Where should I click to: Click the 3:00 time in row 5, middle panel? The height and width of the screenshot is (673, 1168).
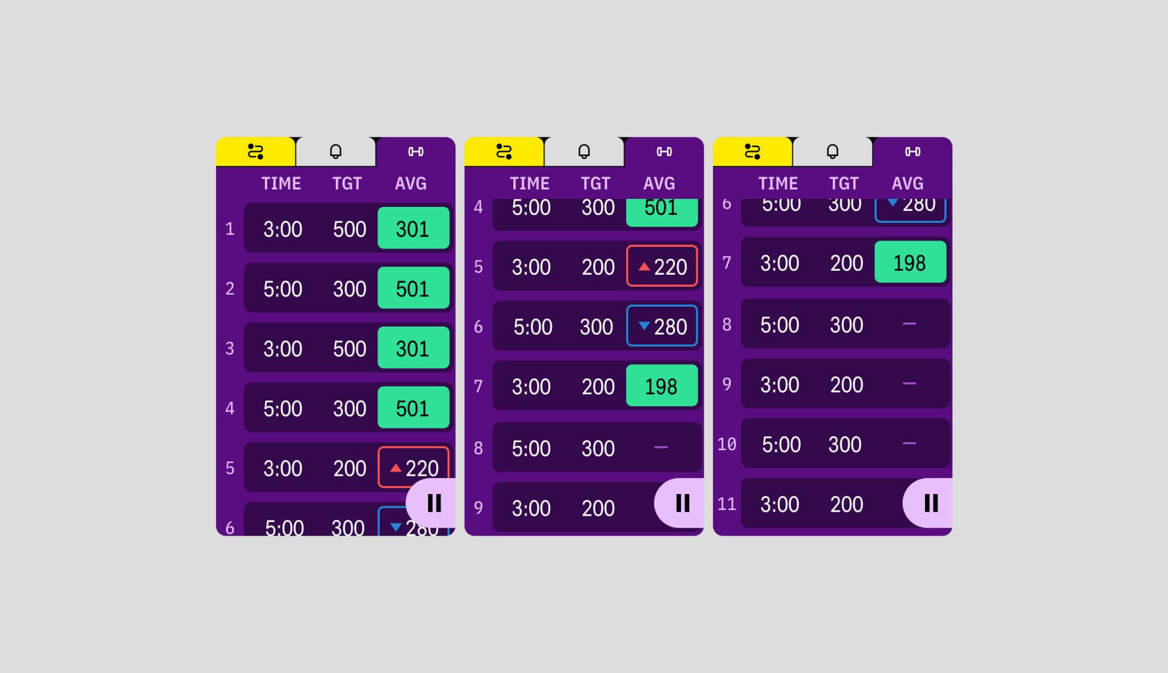pos(531,267)
